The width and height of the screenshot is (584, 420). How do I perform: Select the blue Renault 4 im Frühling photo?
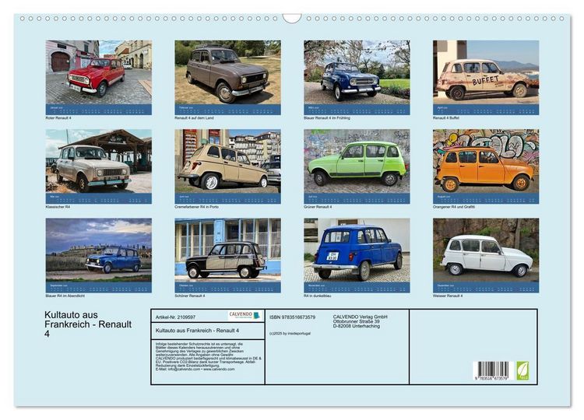[357, 72]
